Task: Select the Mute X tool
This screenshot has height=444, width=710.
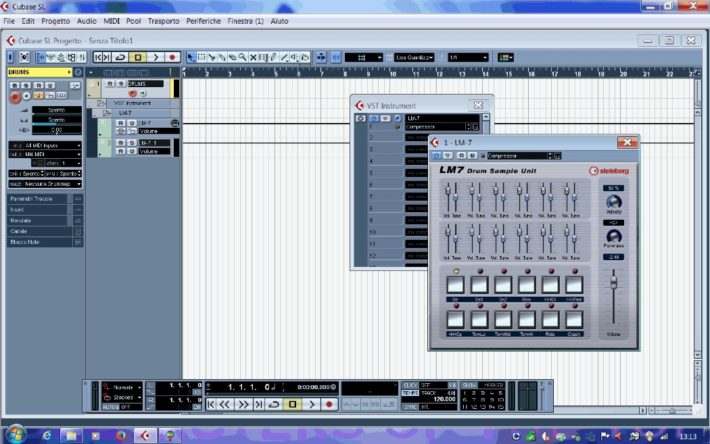Action: pyautogui.click(x=253, y=57)
